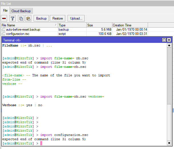Click file icon beside configuracion.rsc
Image resolution: width=174 pixels, height=149 pixels.
click(x=3, y=34)
